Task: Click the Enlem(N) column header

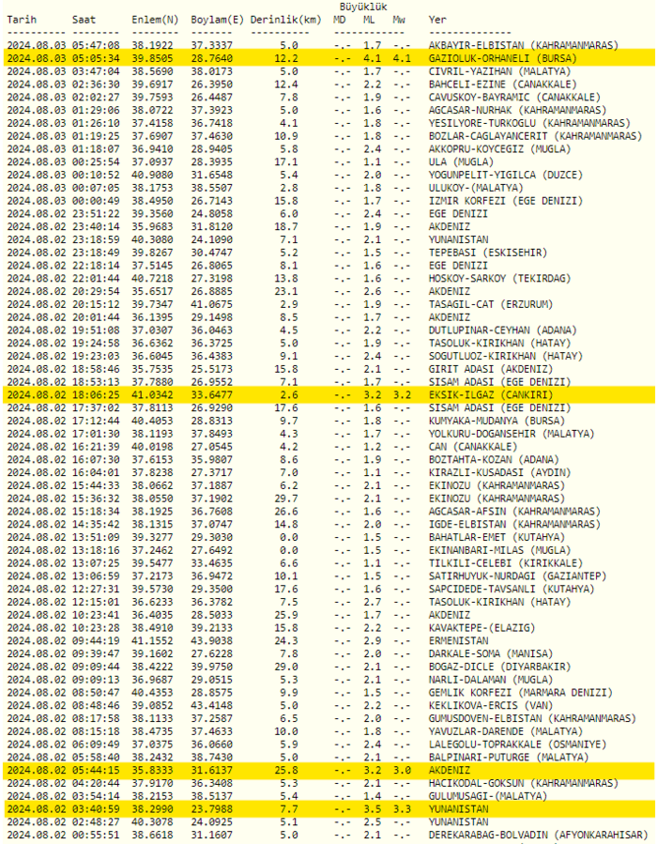Action: 154,19
